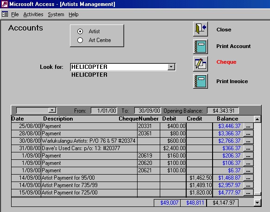
Task: Click the $160.00 debit cell
Action: point(173,156)
